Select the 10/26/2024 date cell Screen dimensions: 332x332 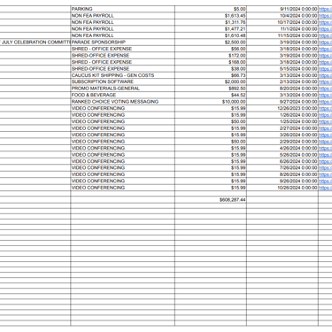282,188
